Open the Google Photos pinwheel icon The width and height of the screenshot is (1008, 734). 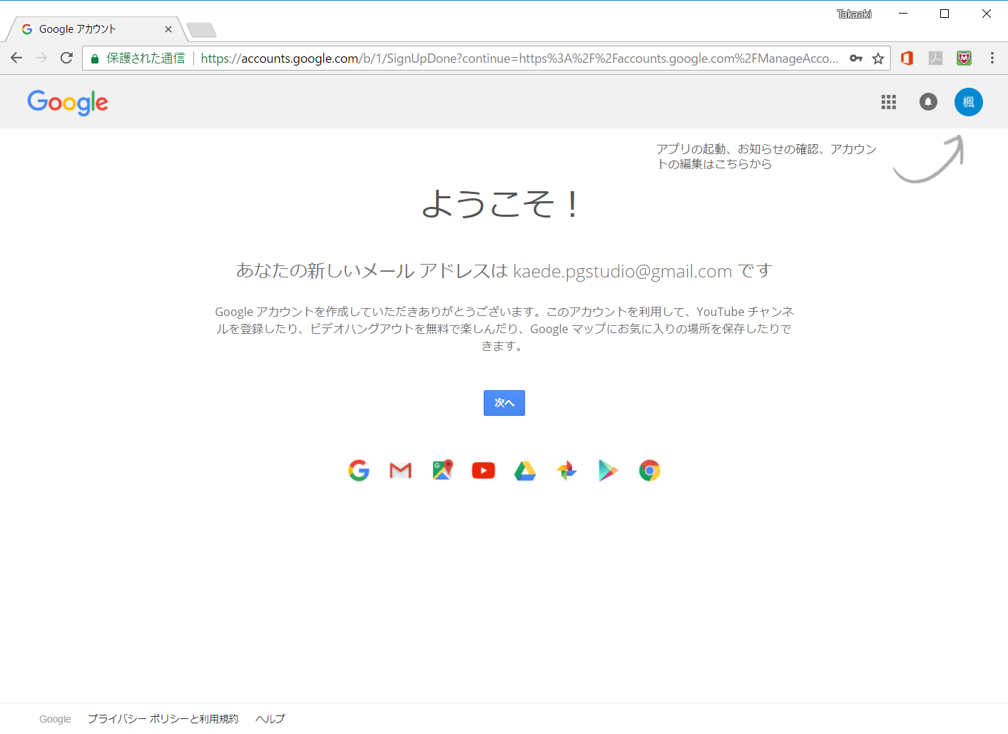pos(566,470)
